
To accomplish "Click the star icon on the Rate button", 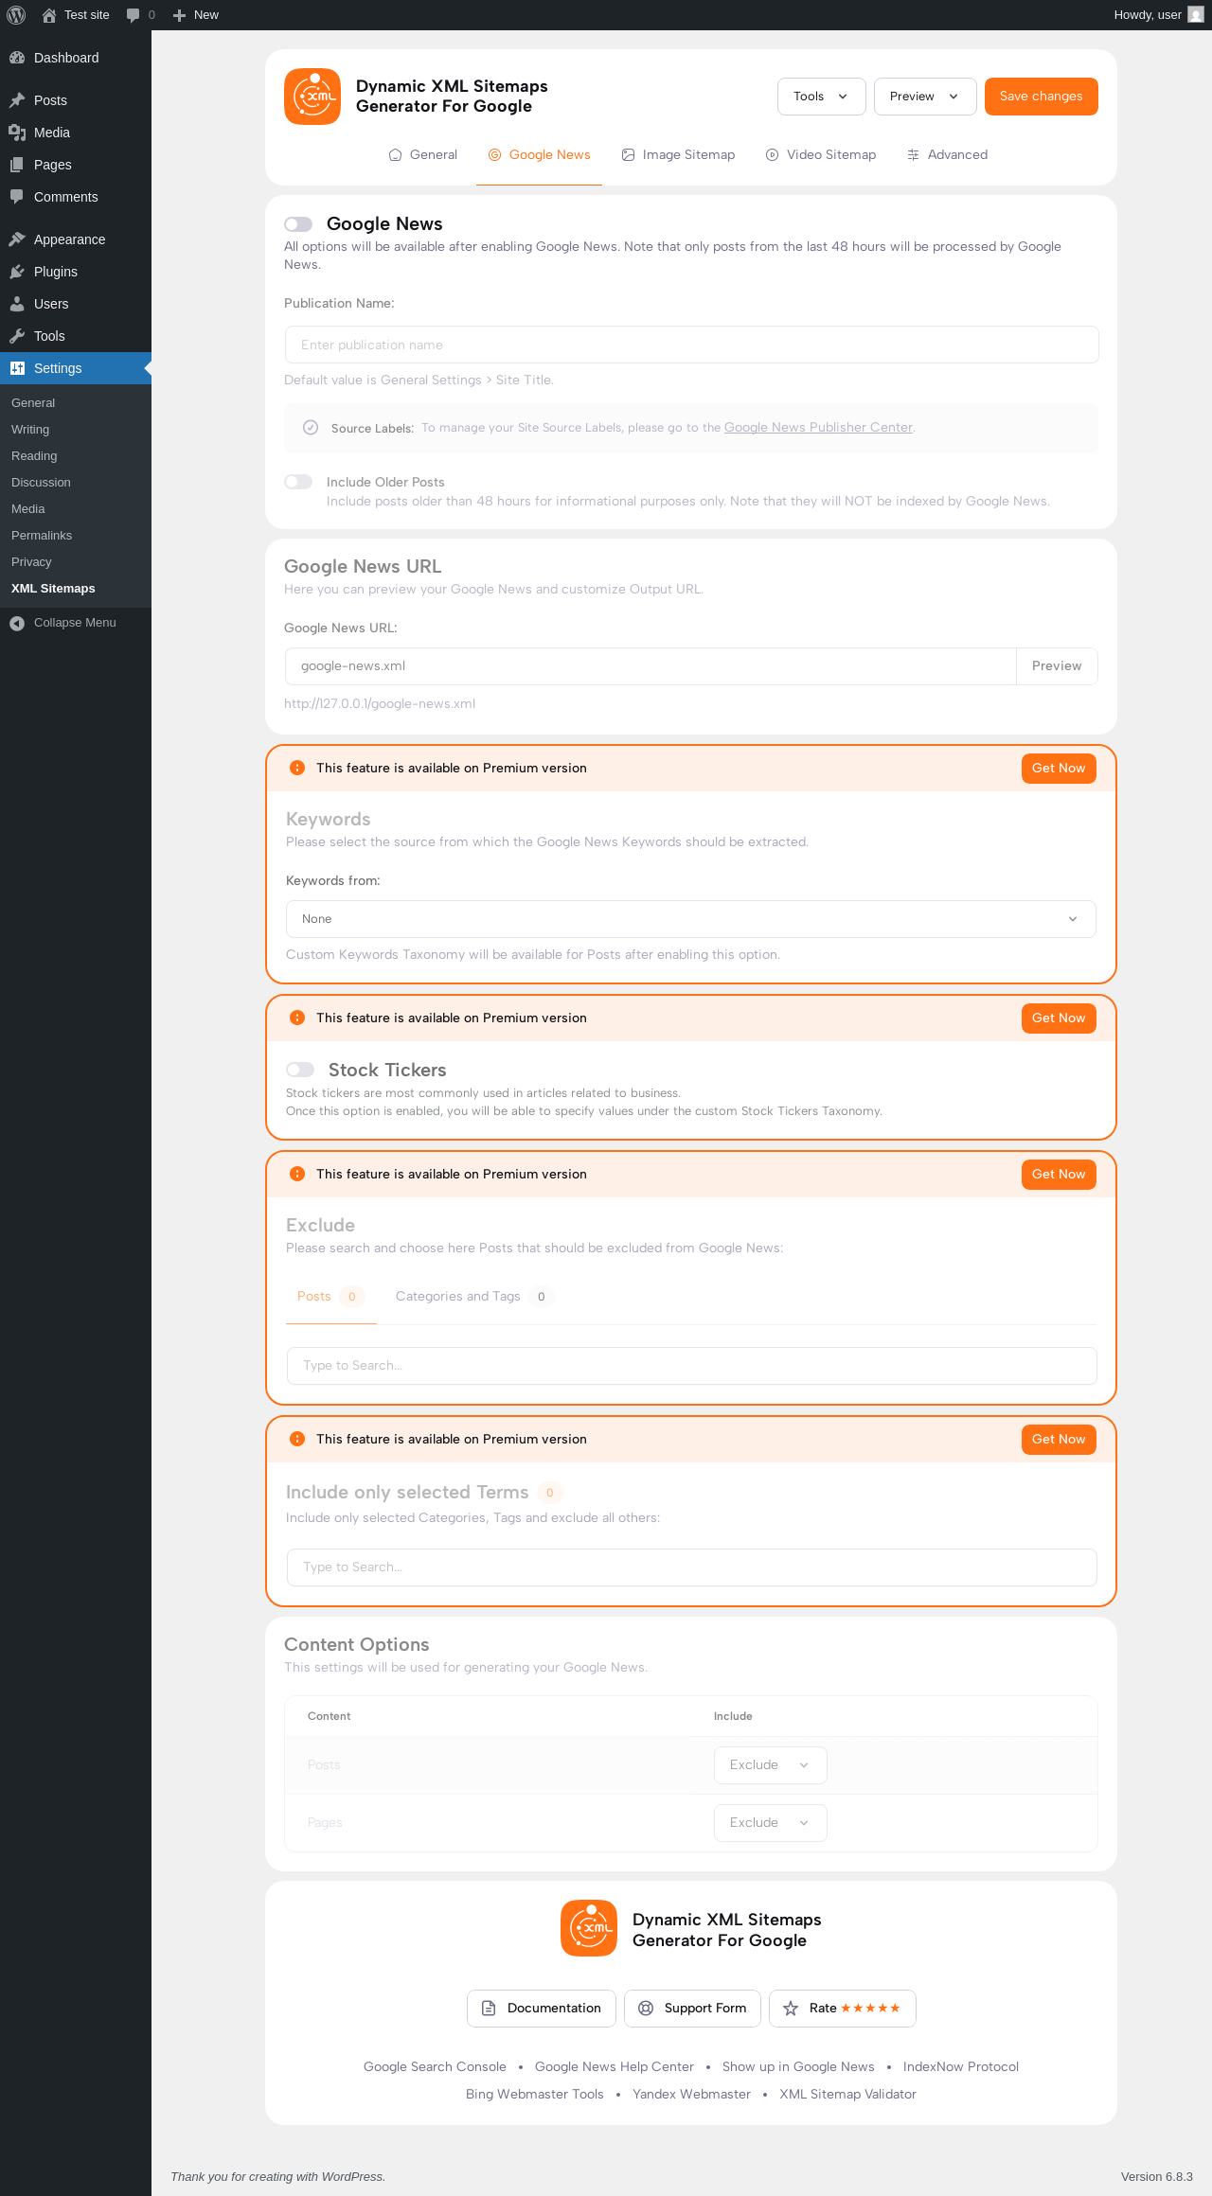I will (x=791, y=2008).
